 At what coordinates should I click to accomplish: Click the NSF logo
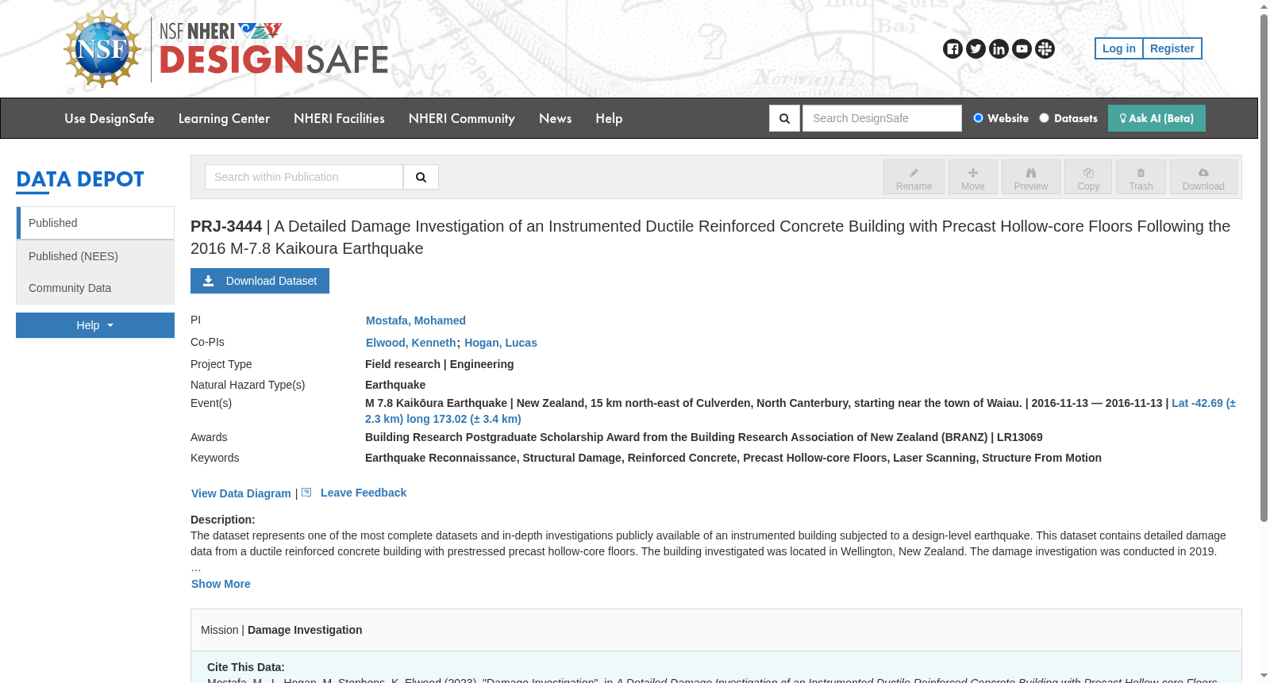click(x=102, y=49)
